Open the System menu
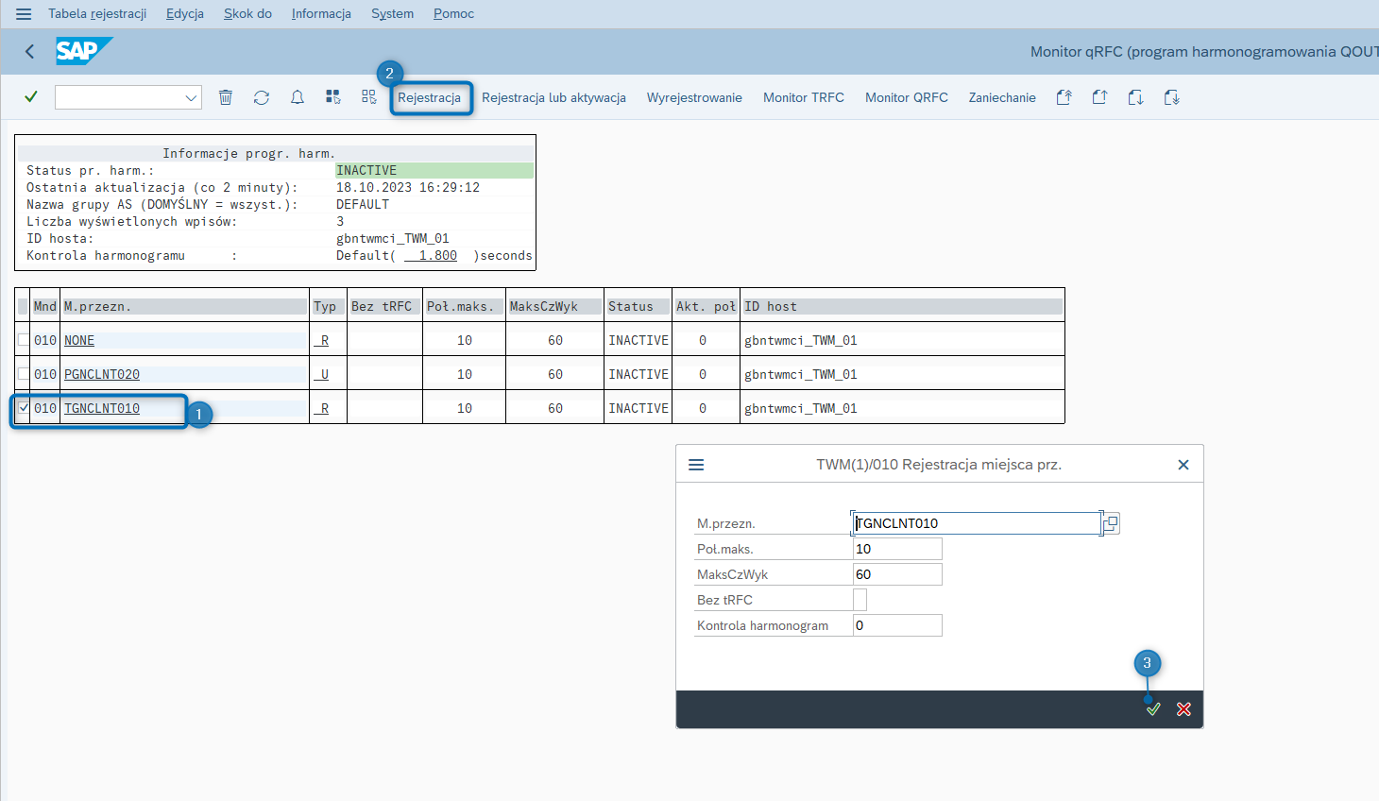 pos(392,14)
